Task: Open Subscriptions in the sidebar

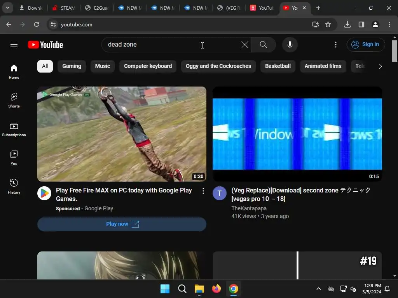Action: pyautogui.click(x=14, y=129)
